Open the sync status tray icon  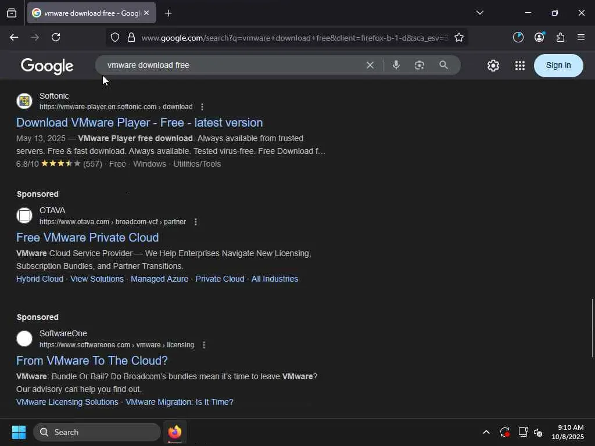(x=505, y=432)
